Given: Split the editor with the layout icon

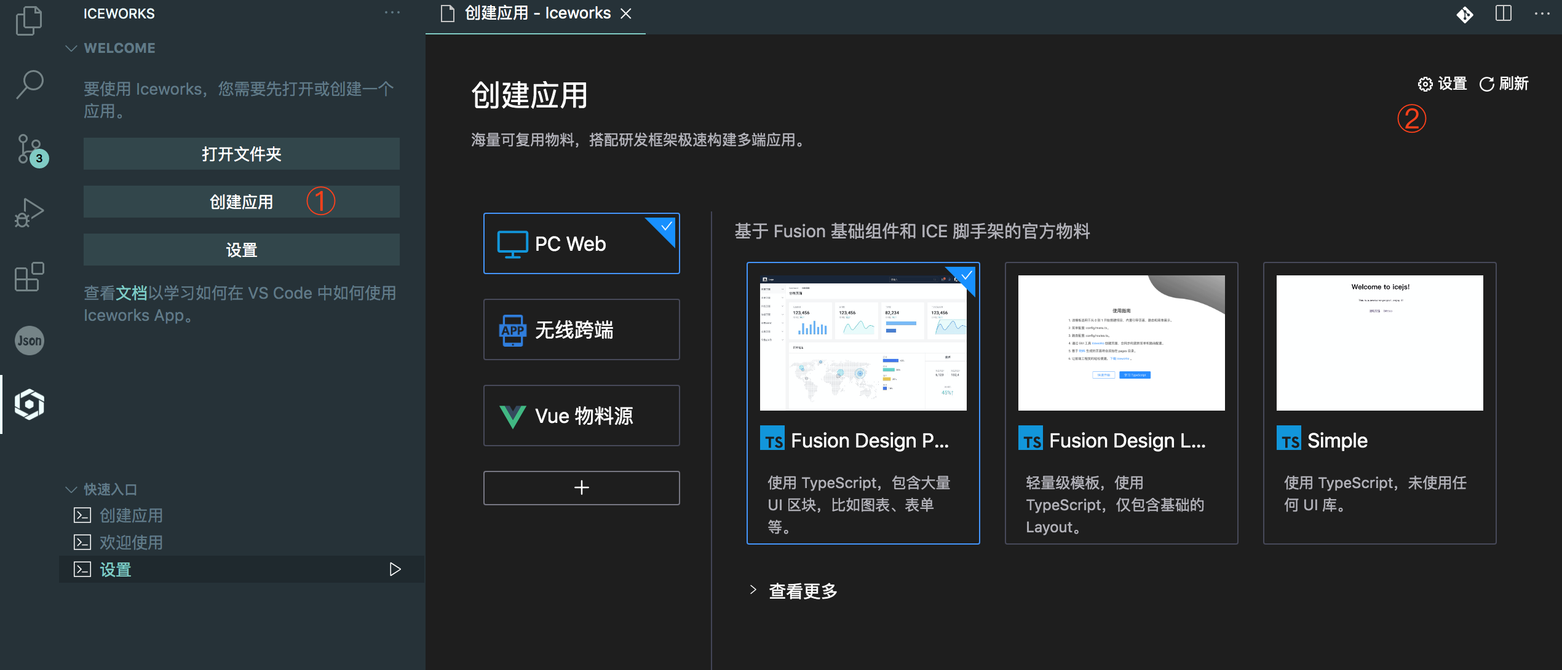Looking at the screenshot, I should (x=1503, y=14).
